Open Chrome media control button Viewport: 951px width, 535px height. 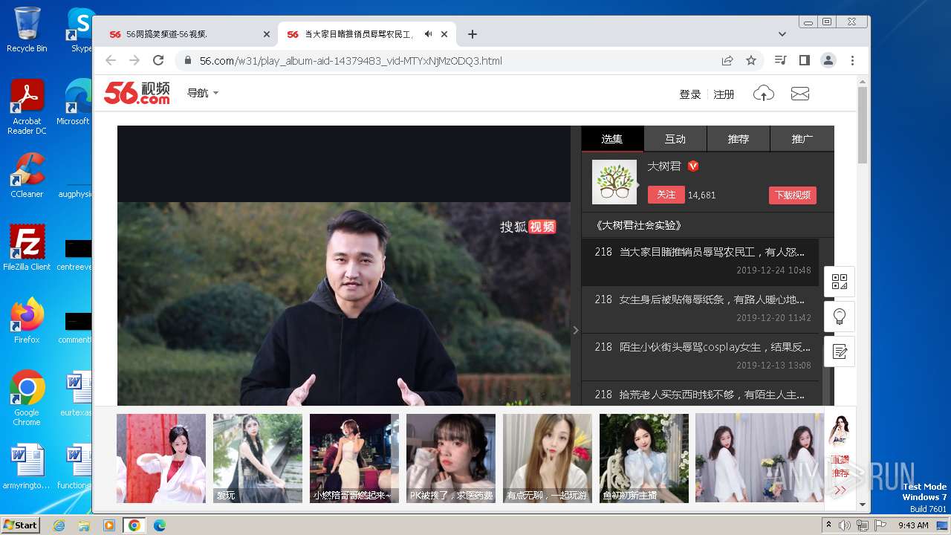(x=780, y=60)
